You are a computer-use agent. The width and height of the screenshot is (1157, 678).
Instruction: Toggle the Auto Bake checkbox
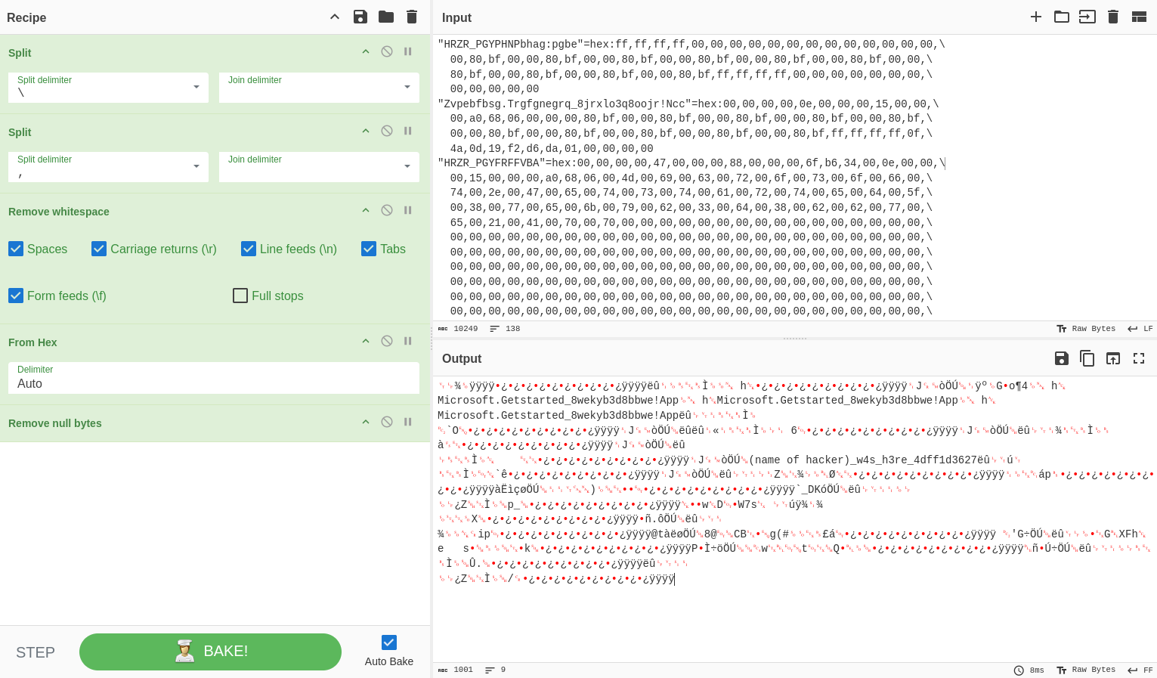[389, 642]
